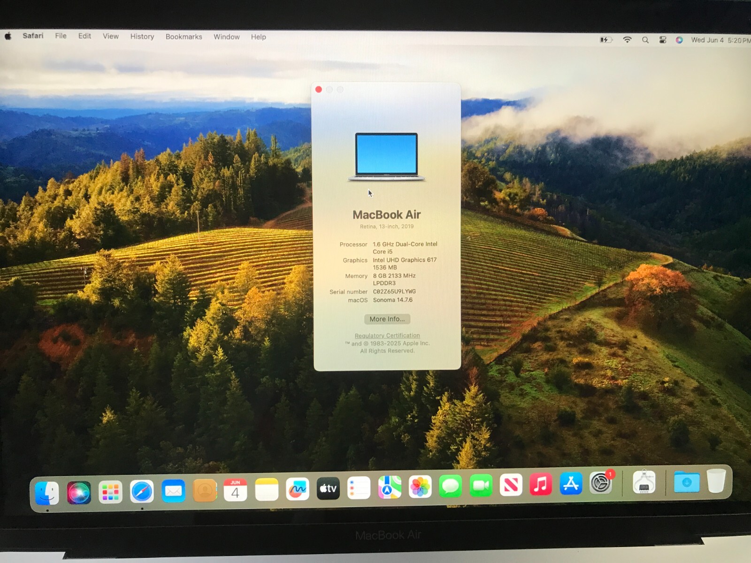Open the Window menu

pos(227,37)
